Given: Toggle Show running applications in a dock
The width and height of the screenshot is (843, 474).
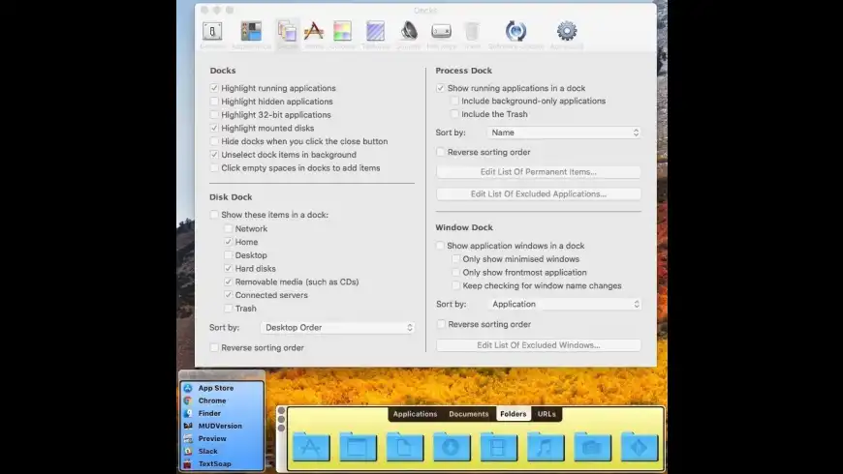Looking at the screenshot, I should (441, 88).
